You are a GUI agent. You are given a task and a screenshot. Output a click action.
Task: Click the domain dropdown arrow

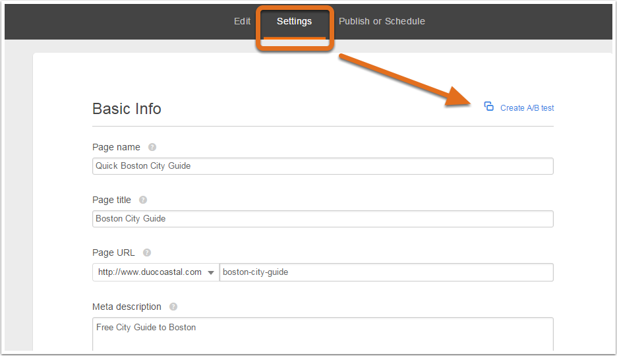pos(211,272)
